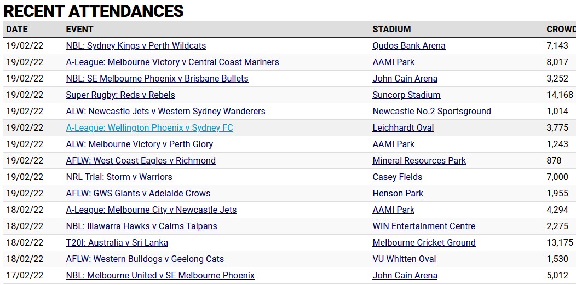Open Qudos Bank Arena stadium link
Image resolution: width=576 pixels, height=285 pixels.
409,46
